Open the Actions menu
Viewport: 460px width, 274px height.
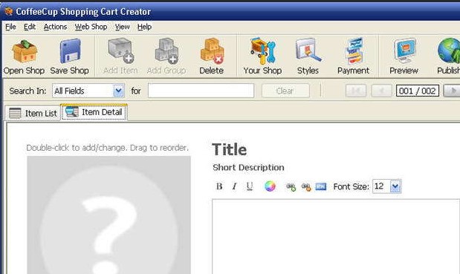click(x=55, y=27)
